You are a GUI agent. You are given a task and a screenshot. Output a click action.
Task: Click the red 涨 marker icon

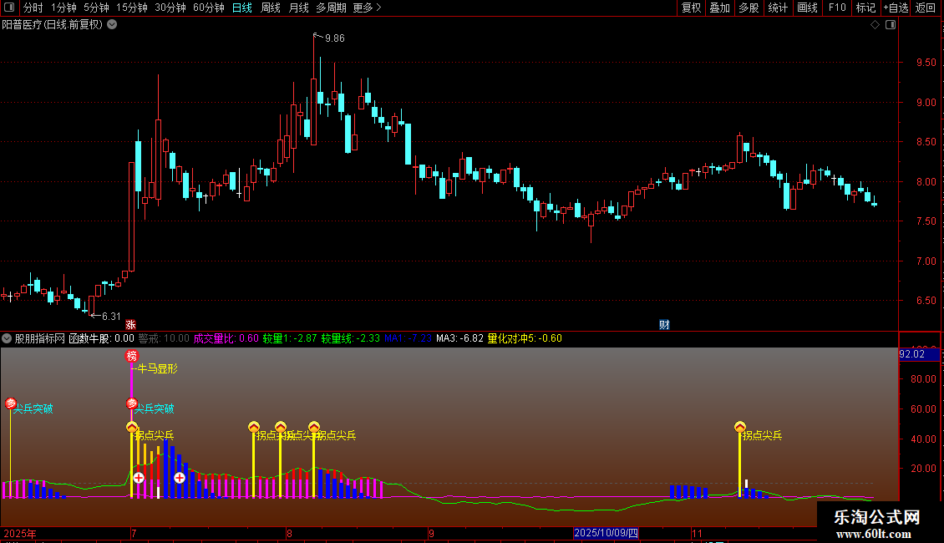pyautogui.click(x=130, y=325)
